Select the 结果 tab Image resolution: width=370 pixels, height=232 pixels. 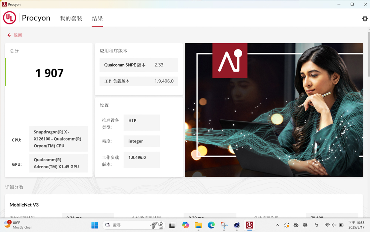click(97, 19)
